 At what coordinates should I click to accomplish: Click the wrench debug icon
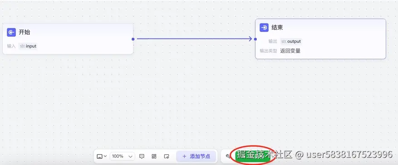tap(228, 156)
